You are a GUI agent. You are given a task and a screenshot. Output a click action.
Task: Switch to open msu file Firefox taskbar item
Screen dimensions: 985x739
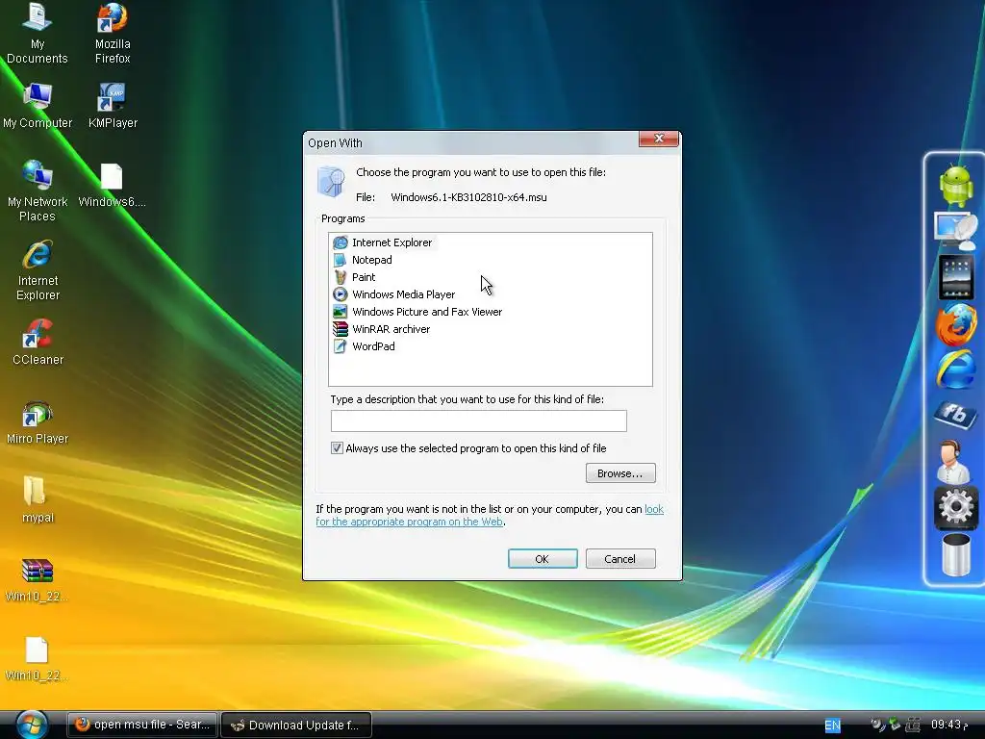click(142, 725)
